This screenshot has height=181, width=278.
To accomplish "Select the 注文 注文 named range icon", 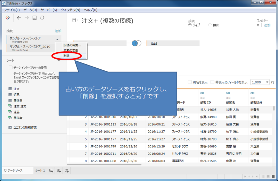I will [x=10, y=106].
